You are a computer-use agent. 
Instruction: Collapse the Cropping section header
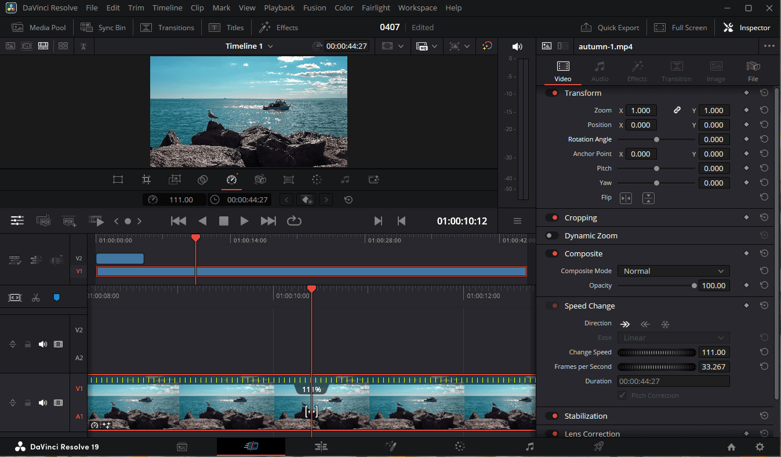580,218
